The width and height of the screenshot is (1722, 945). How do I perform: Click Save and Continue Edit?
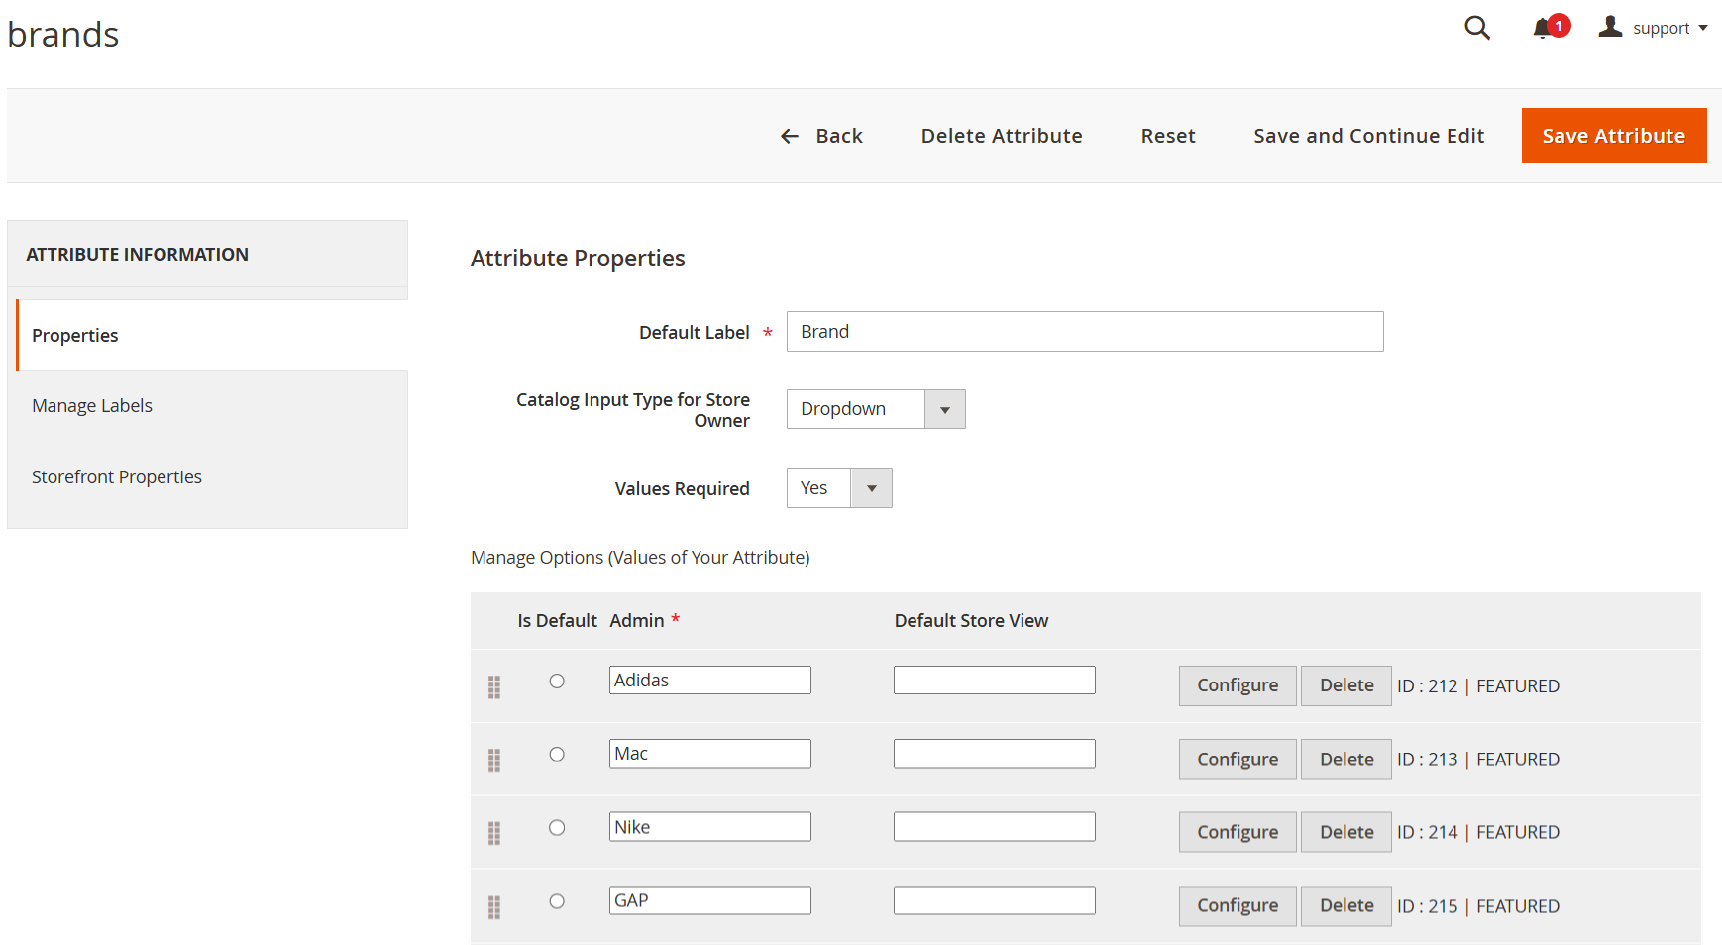tap(1369, 136)
